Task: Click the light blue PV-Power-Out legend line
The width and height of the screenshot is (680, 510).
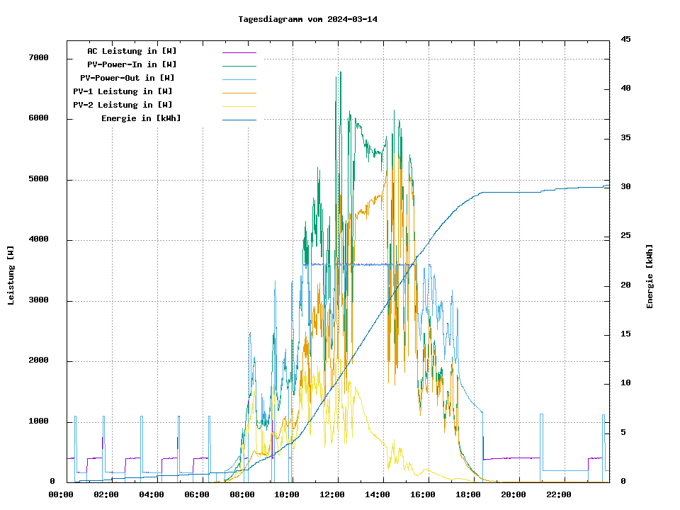Action: pyautogui.click(x=239, y=79)
